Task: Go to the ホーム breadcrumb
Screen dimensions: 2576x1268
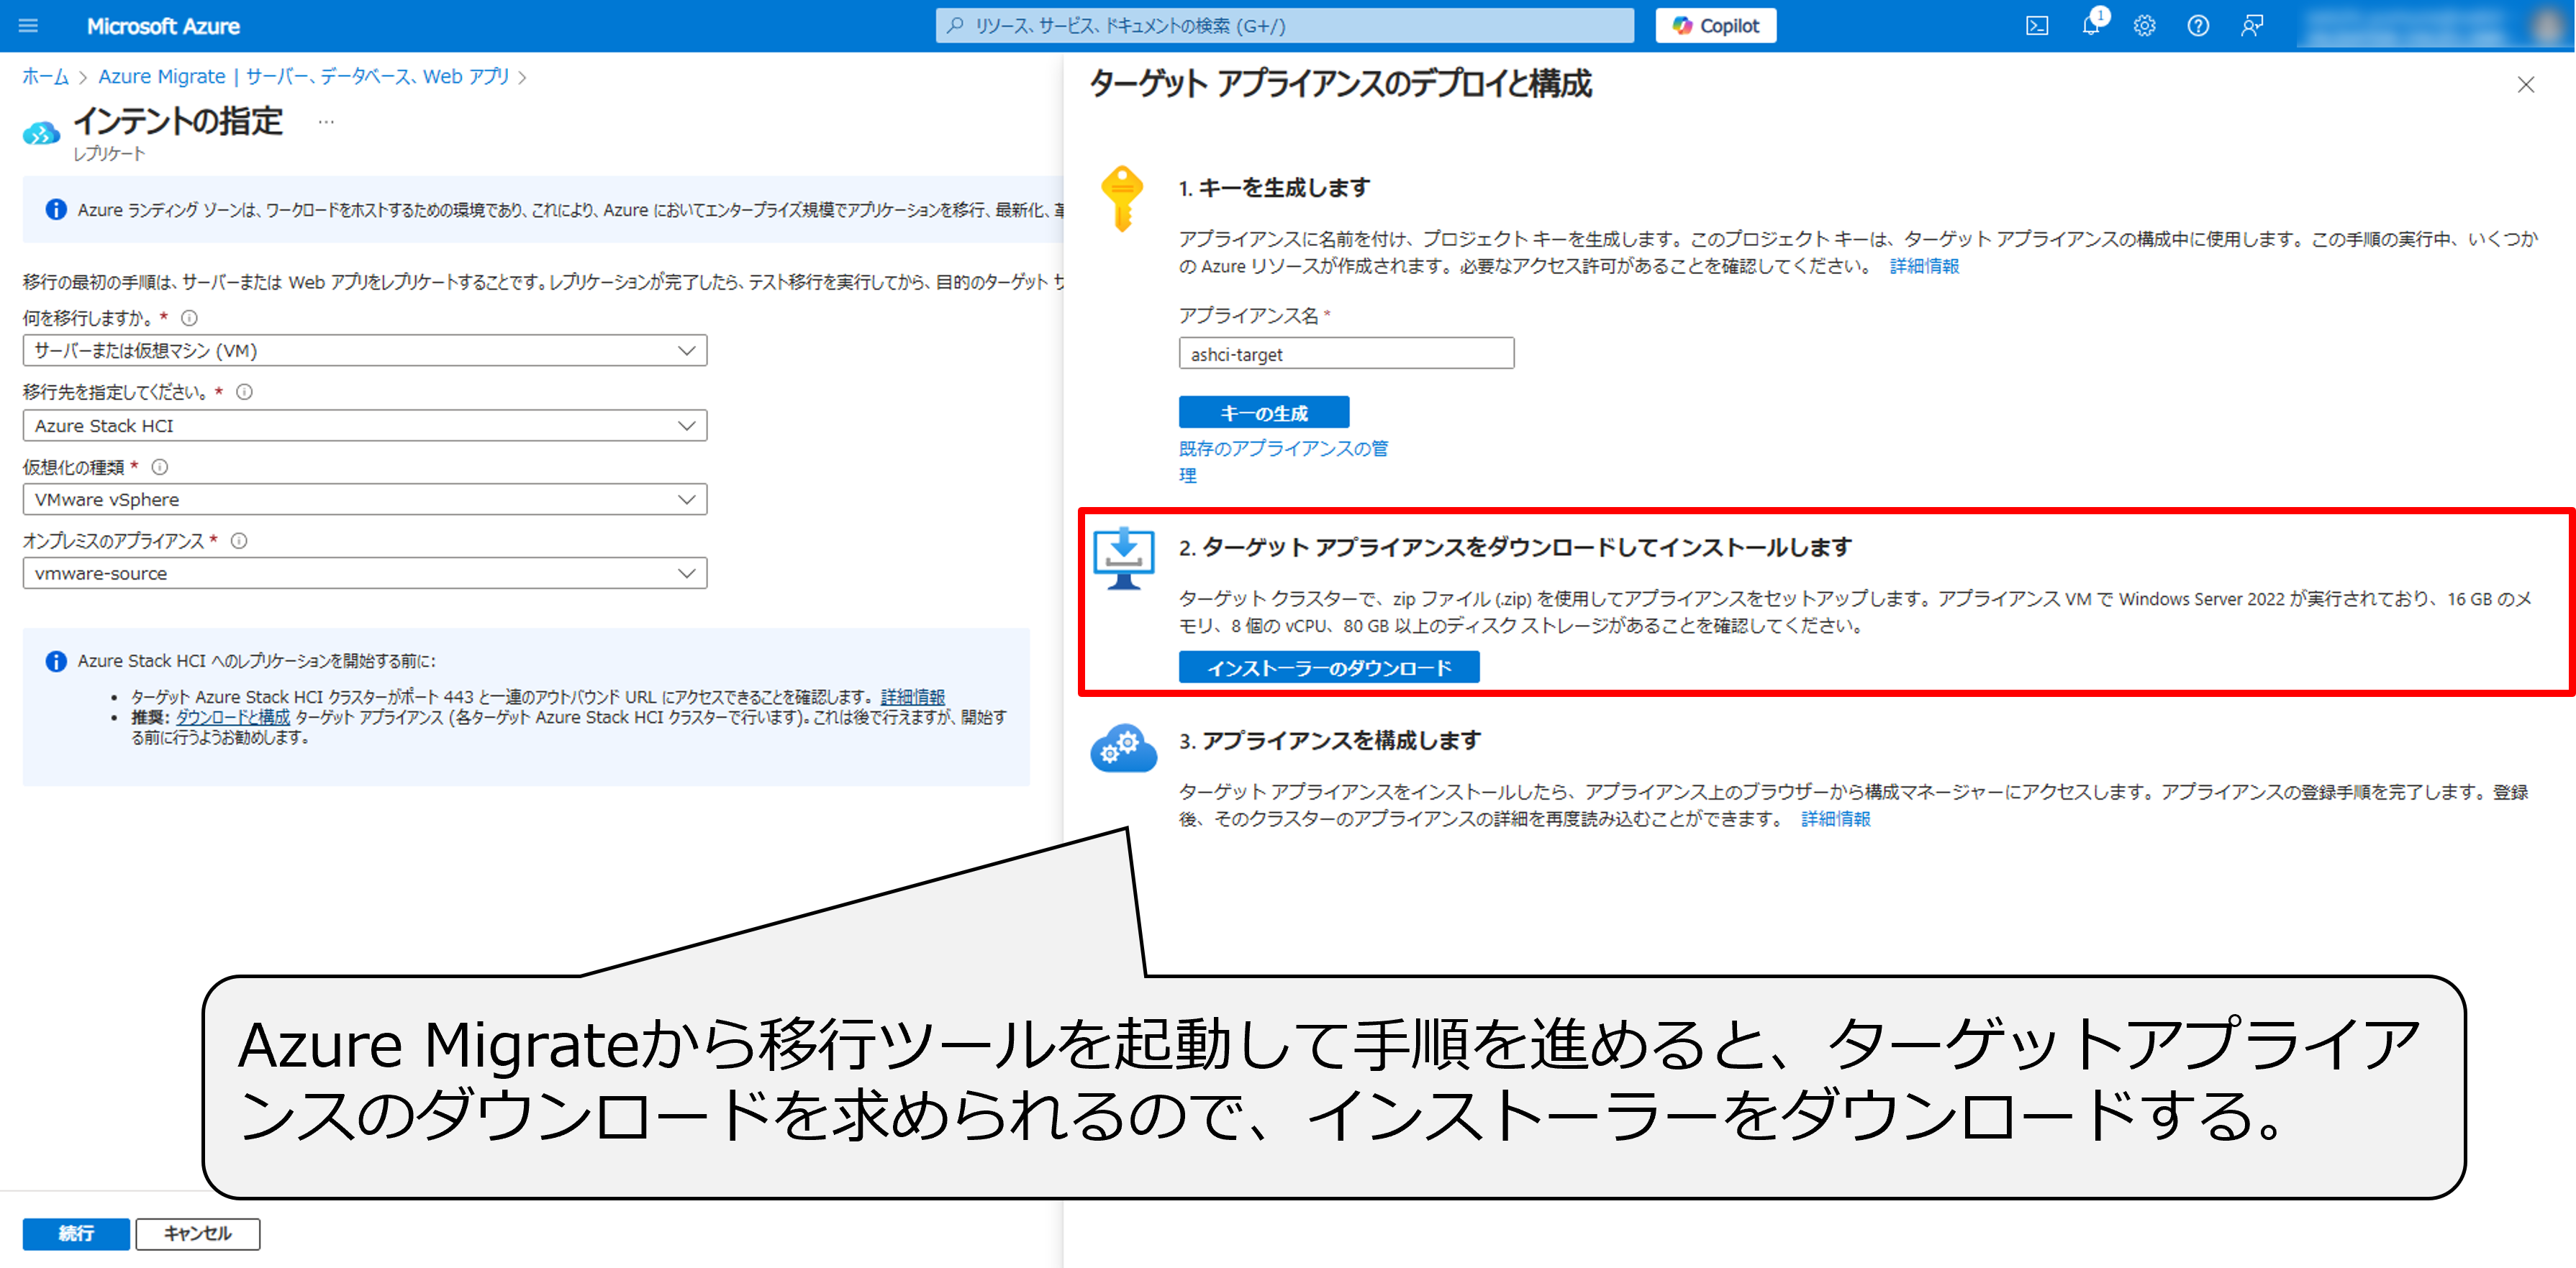Action: pyautogui.click(x=45, y=77)
